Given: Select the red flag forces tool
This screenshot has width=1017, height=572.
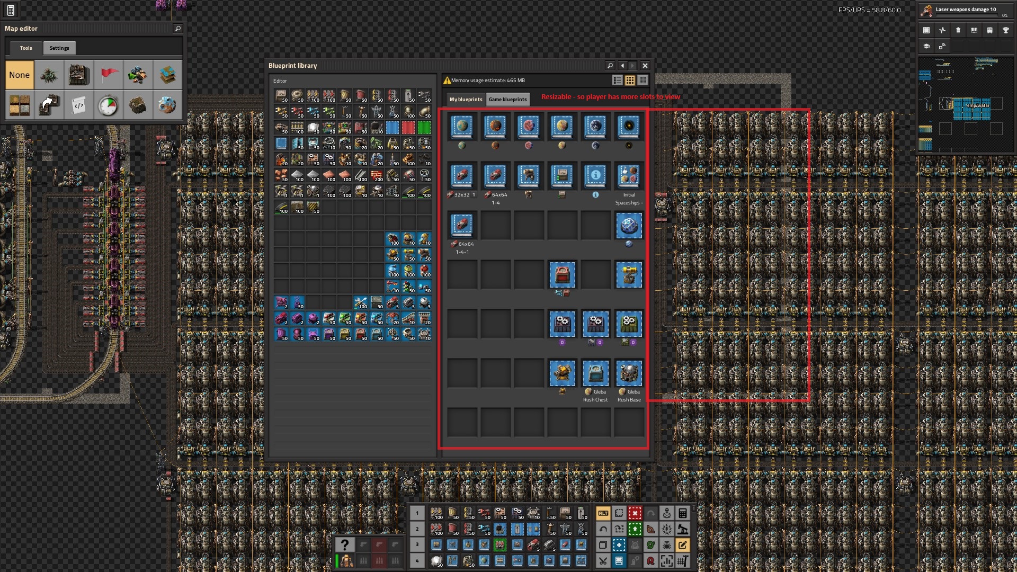Looking at the screenshot, I should (x=108, y=75).
